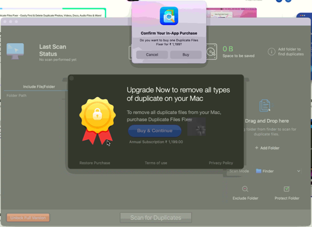This screenshot has width=312, height=227.
Task: Click Scan for Duplicates button
Action: point(156,218)
